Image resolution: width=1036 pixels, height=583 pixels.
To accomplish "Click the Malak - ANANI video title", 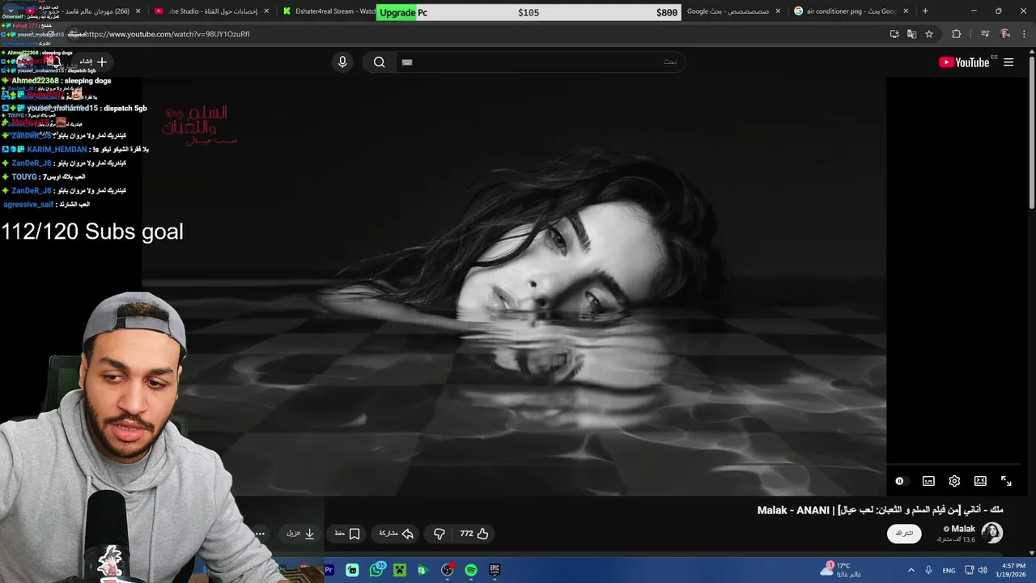I will point(880,510).
